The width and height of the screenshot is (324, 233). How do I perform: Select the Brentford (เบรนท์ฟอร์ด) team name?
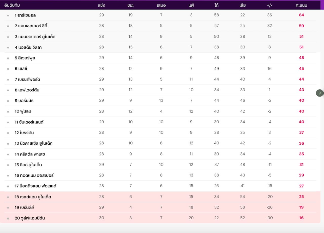(27, 80)
